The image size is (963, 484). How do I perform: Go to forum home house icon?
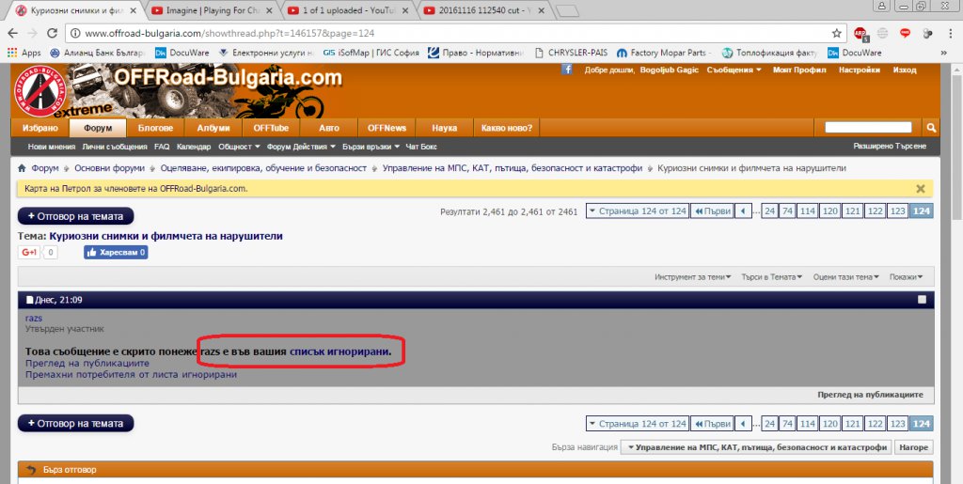coord(23,168)
